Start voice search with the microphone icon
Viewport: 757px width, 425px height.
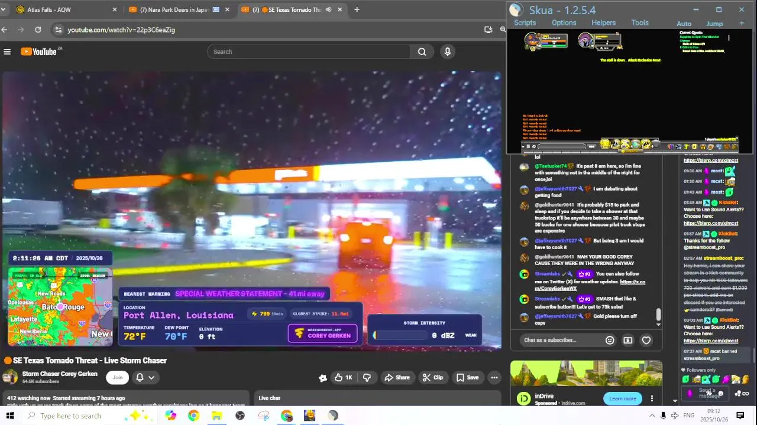[448, 52]
